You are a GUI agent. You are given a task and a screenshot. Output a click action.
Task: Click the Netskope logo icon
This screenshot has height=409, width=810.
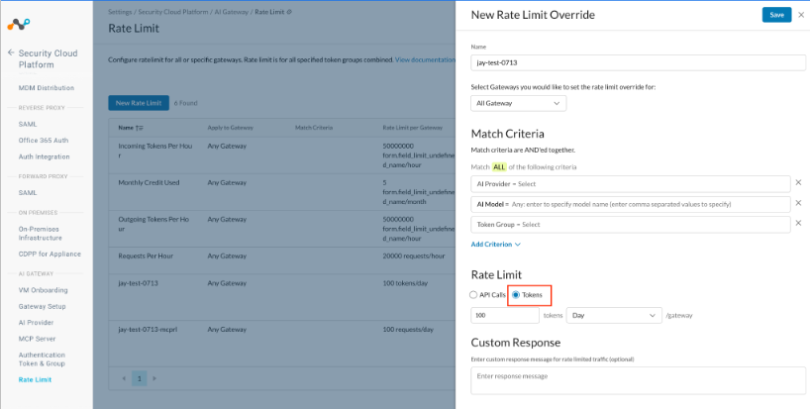point(19,24)
